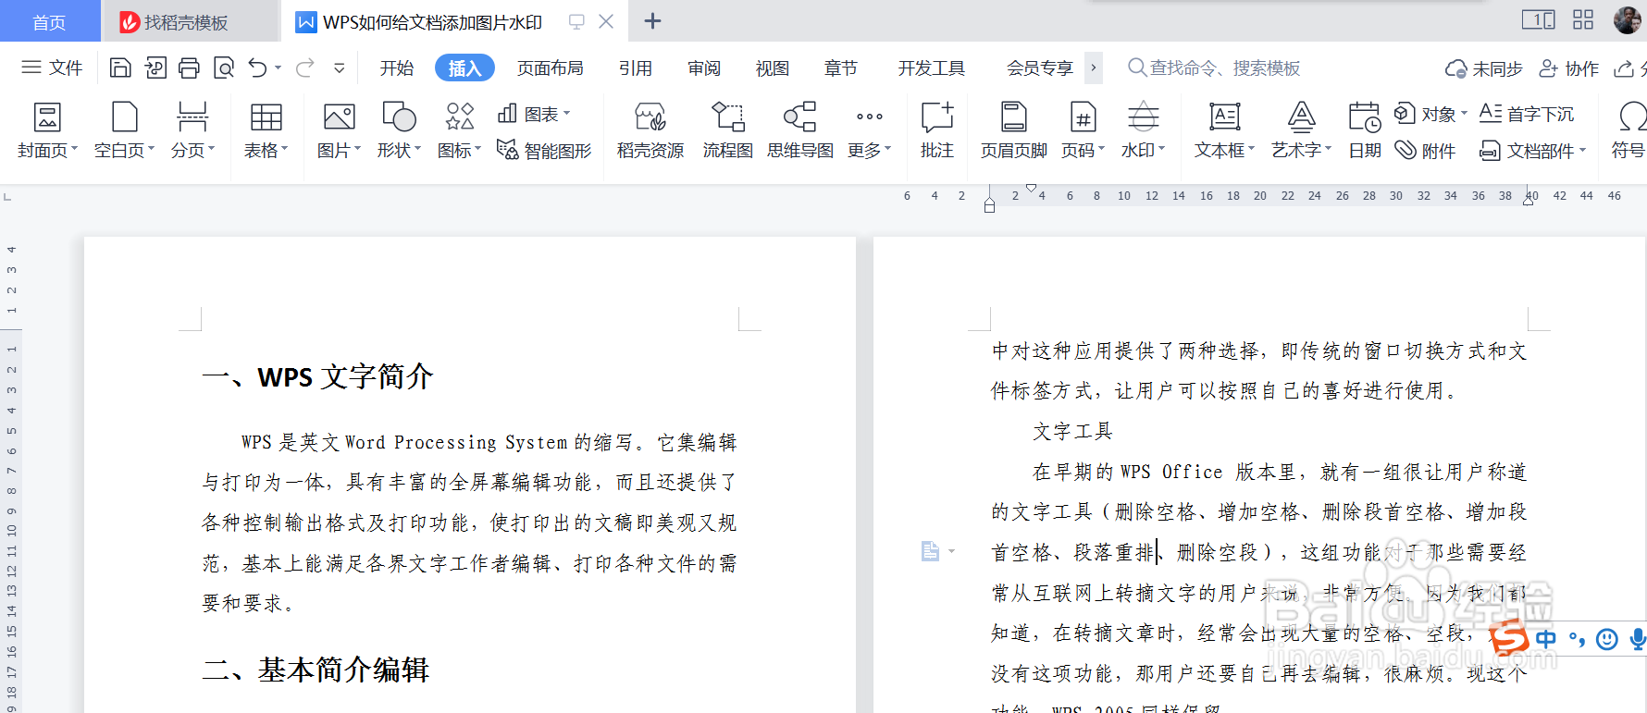This screenshot has height=713, width=1647.
Task: Click the 首字下沉 drop cap button
Action: pyautogui.click(x=1526, y=114)
